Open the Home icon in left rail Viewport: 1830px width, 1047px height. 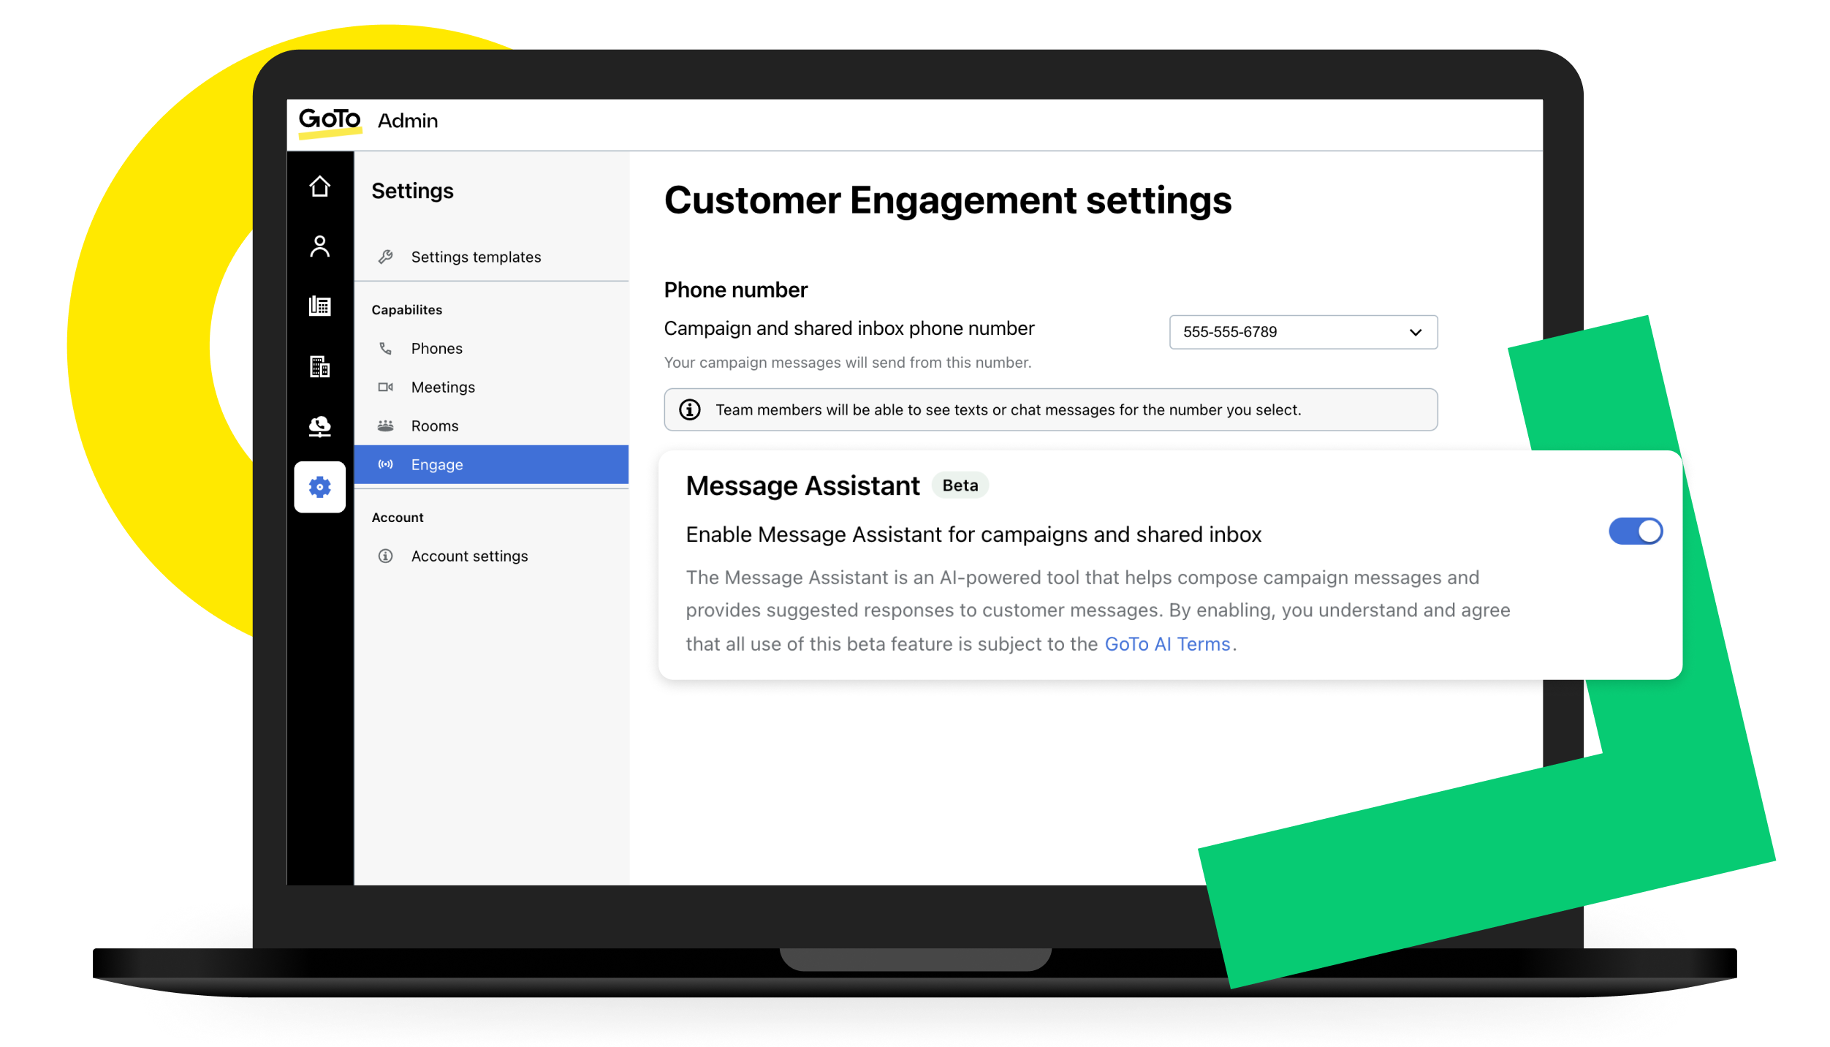tap(319, 186)
